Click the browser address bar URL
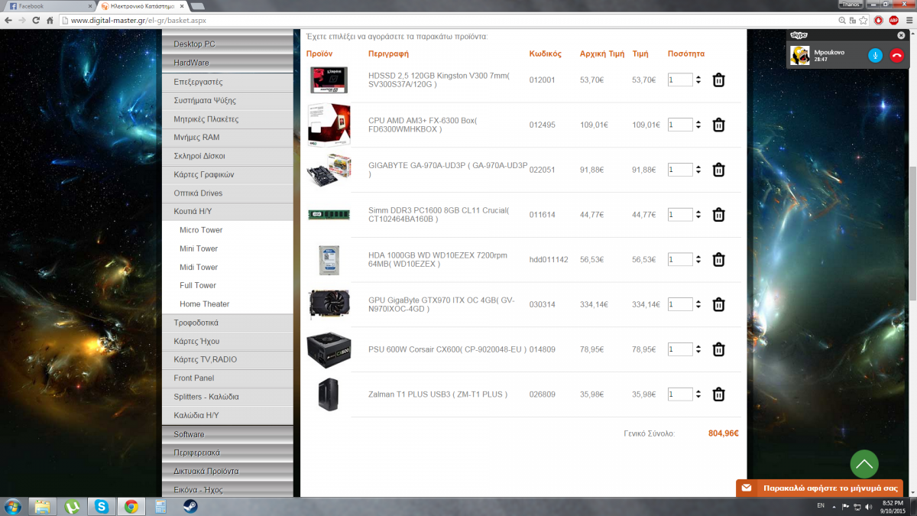 pos(138,21)
